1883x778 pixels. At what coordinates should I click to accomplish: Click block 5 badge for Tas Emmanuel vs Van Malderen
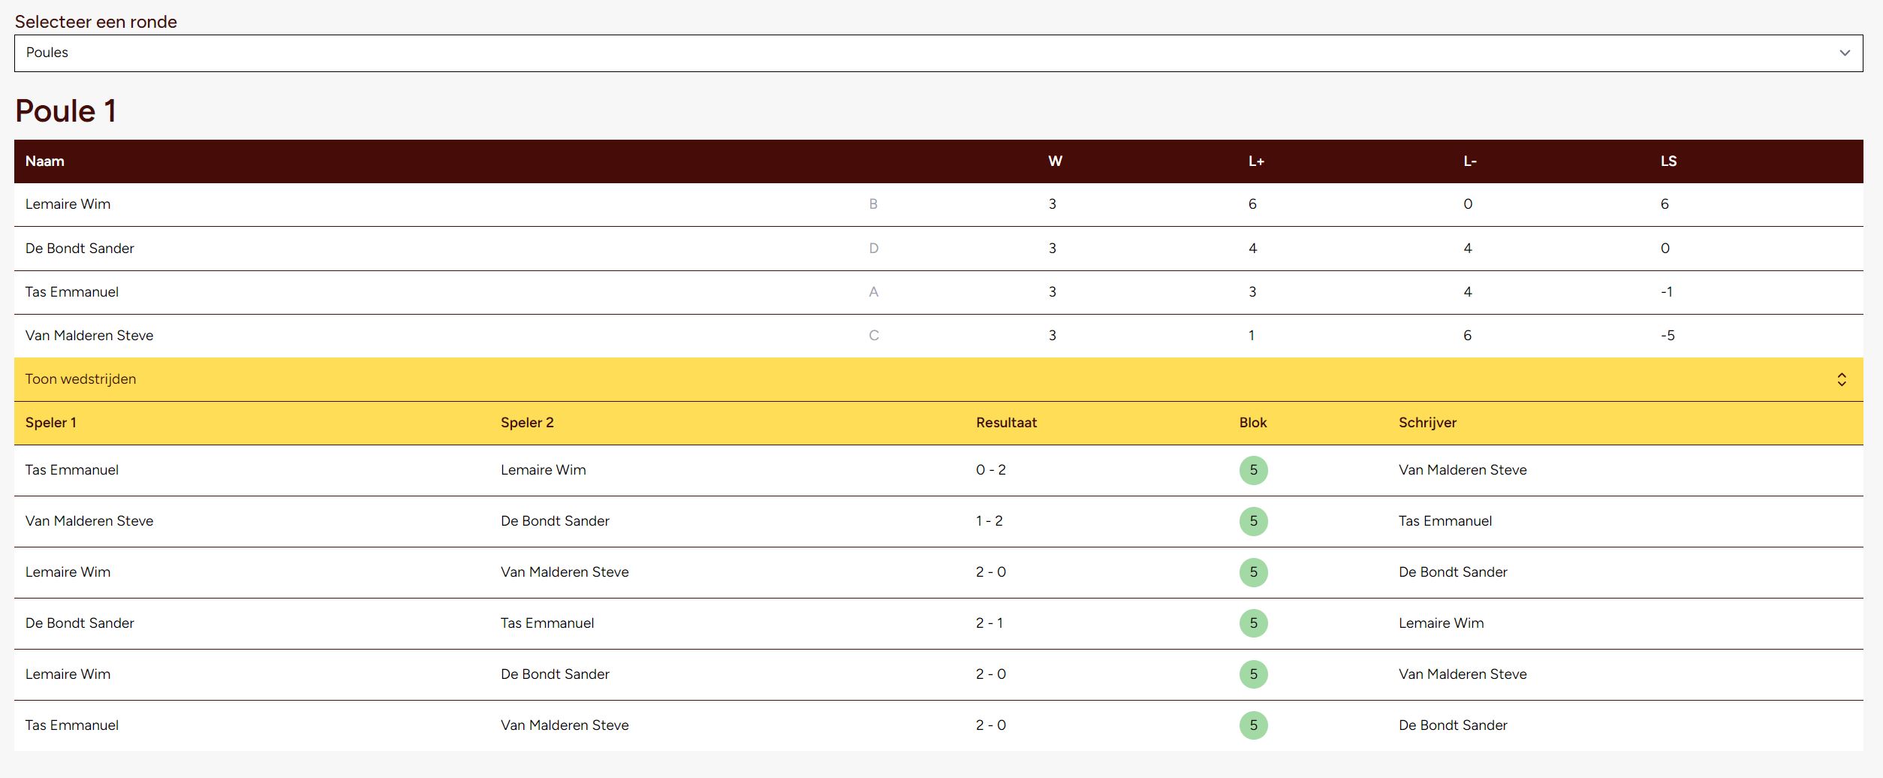[x=1253, y=725]
